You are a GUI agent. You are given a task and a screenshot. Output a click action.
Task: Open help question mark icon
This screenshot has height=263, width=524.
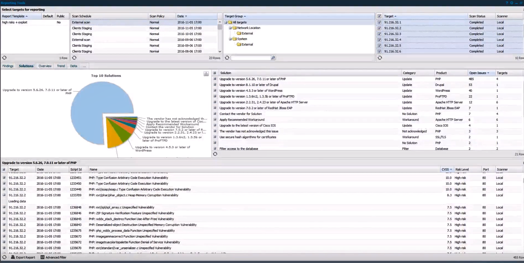coord(507,3)
